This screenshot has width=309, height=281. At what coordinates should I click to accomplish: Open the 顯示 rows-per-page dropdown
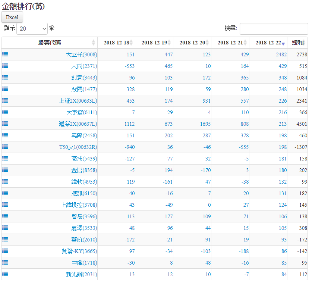[32, 28]
